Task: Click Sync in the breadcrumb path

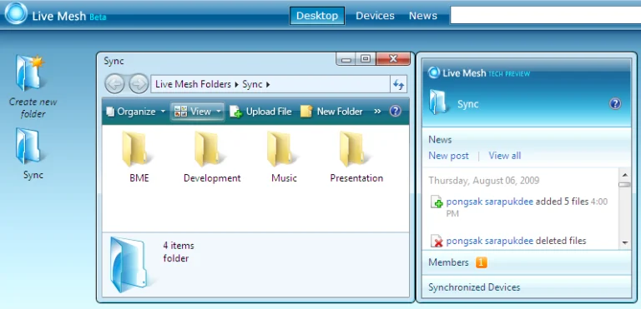Action: click(x=252, y=84)
